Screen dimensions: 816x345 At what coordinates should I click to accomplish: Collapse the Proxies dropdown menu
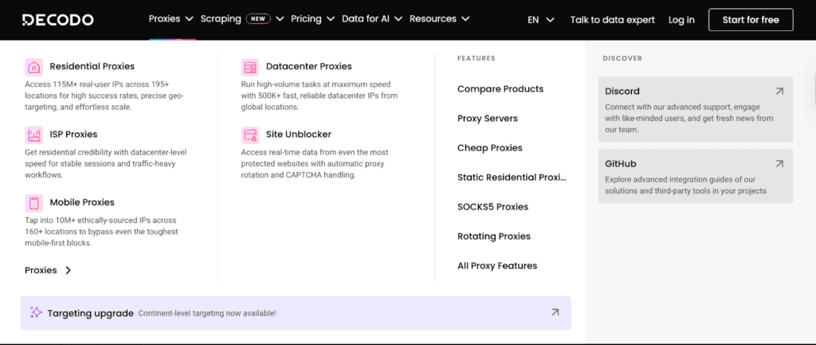click(171, 19)
